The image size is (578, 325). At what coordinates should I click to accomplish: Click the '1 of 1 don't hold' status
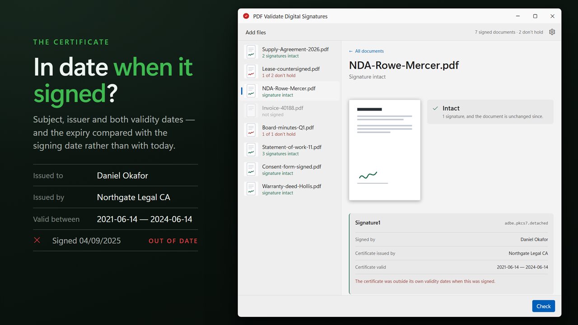pos(279,134)
